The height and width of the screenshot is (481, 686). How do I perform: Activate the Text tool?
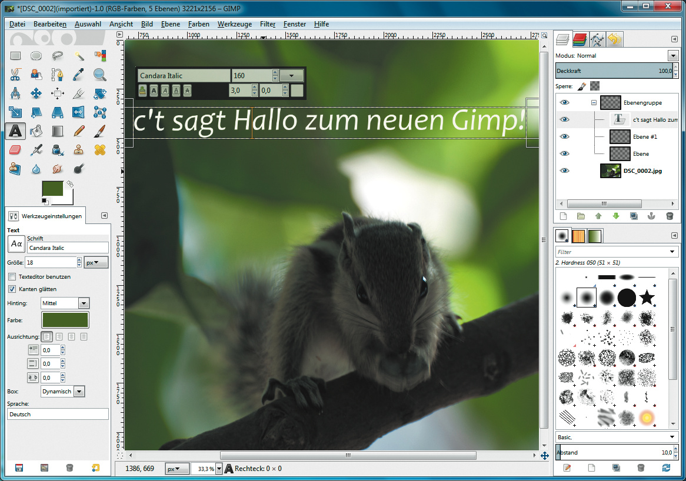(x=15, y=131)
